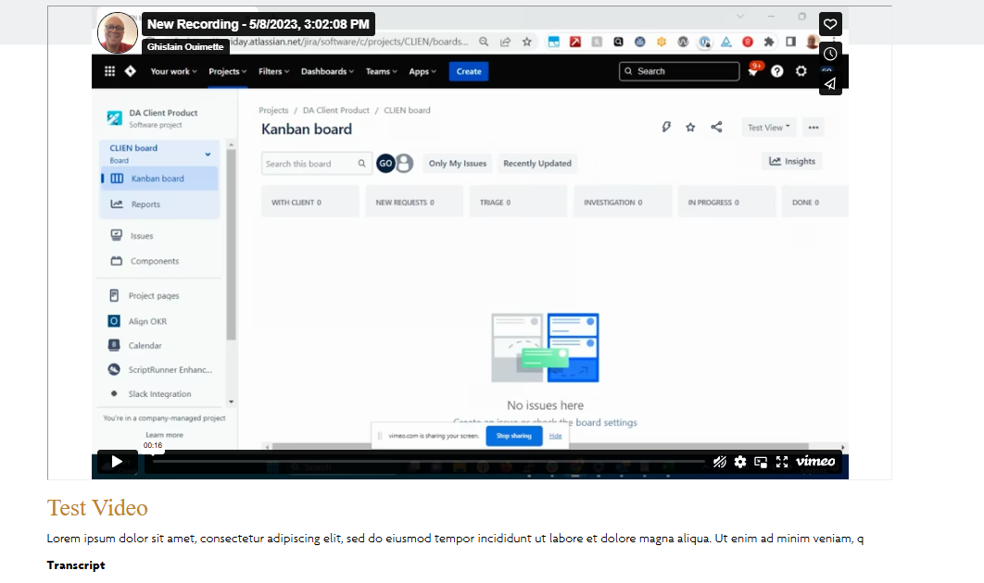
Task: Zoom icon in browser address bar
Action: (484, 42)
